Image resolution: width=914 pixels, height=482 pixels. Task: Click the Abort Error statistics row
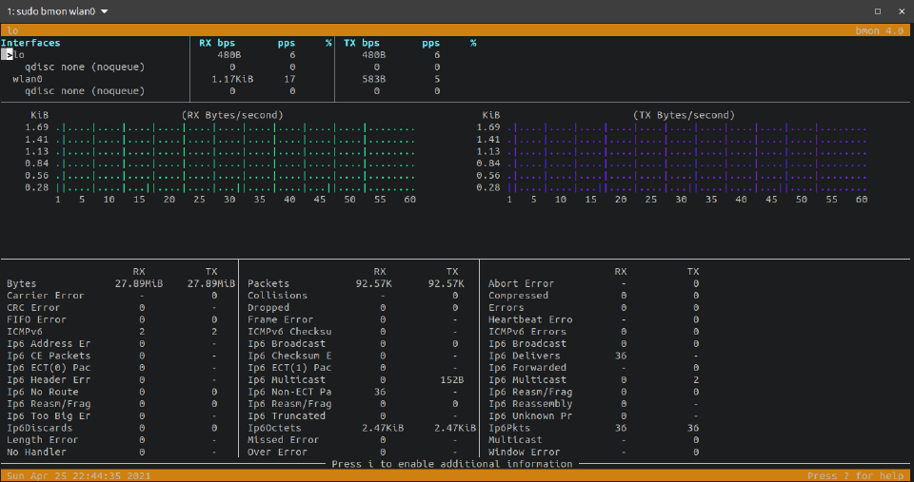click(521, 283)
